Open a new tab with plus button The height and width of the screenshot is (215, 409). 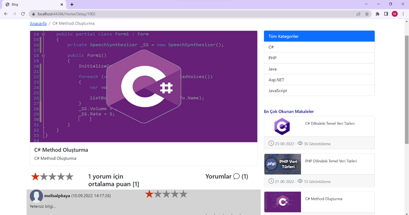[x=72, y=4]
